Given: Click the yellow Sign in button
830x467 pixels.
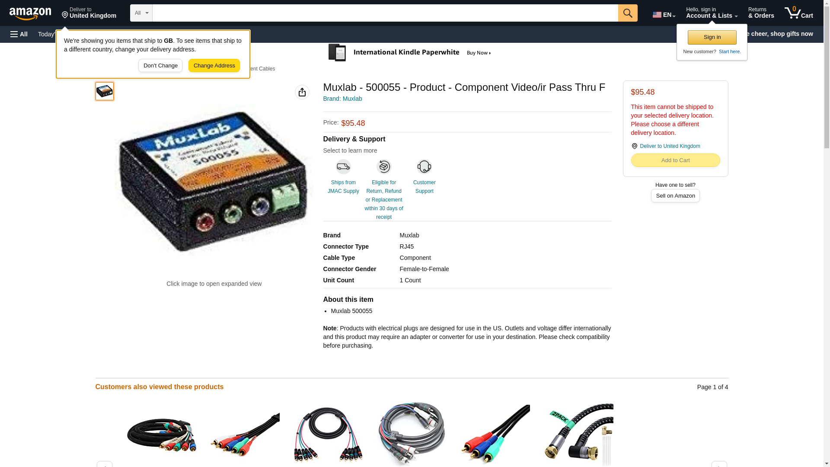Looking at the screenshot, I should pos(712,37).
